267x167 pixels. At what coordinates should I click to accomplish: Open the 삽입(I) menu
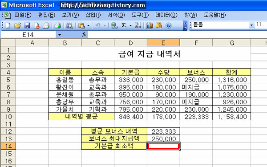coord(93,15)
